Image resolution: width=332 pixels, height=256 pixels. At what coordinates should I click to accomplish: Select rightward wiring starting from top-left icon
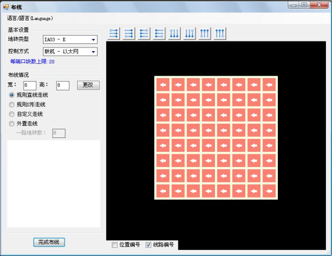(114, 34)
